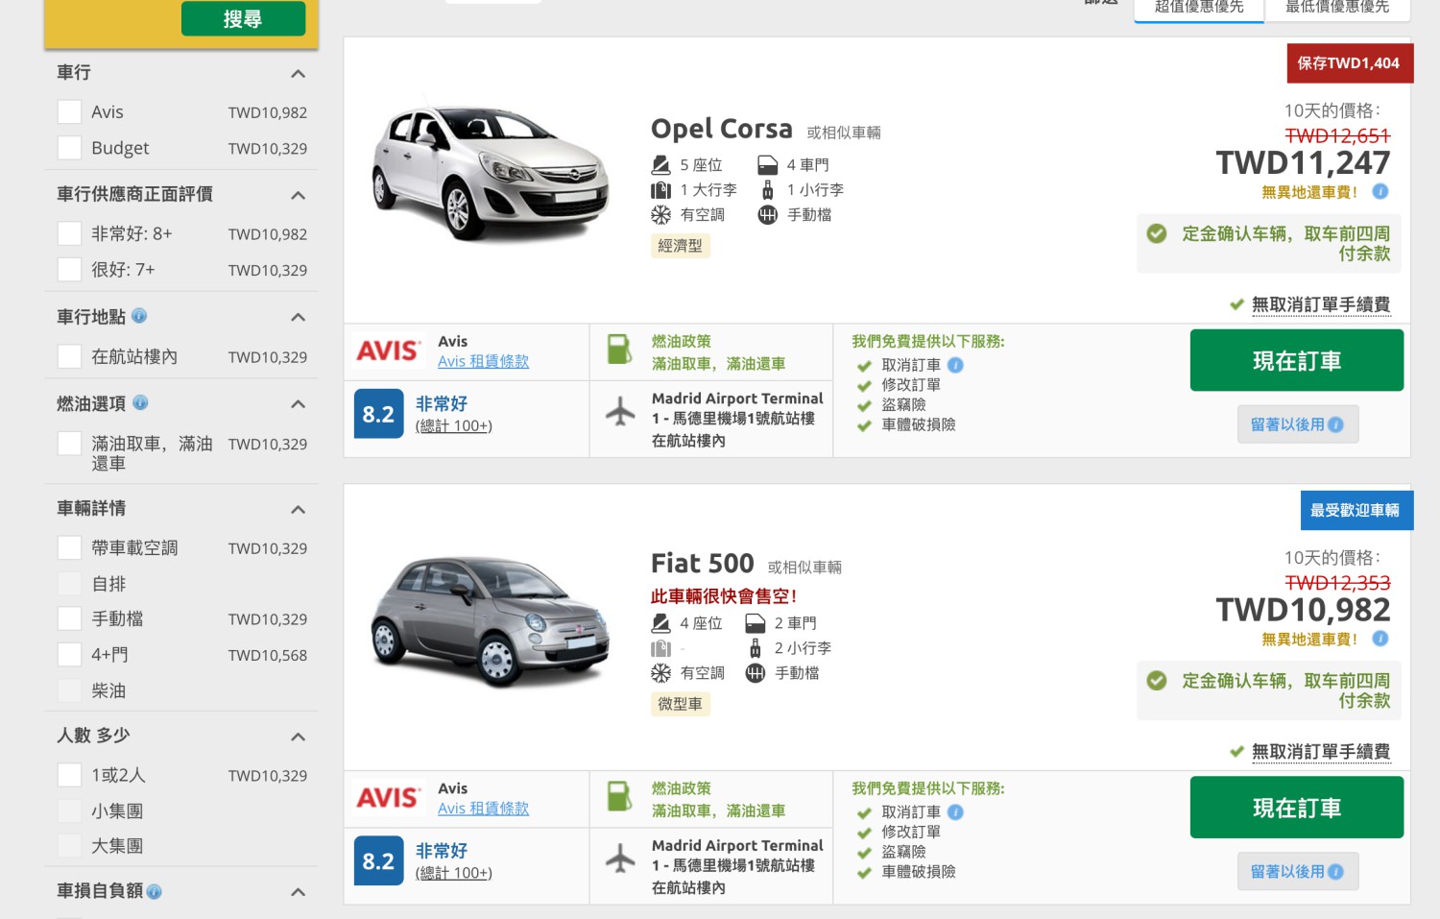This screenshot has width=1440, height=919.
Task: Collapse the 車損自負額 section
Action: coord(299,892)
